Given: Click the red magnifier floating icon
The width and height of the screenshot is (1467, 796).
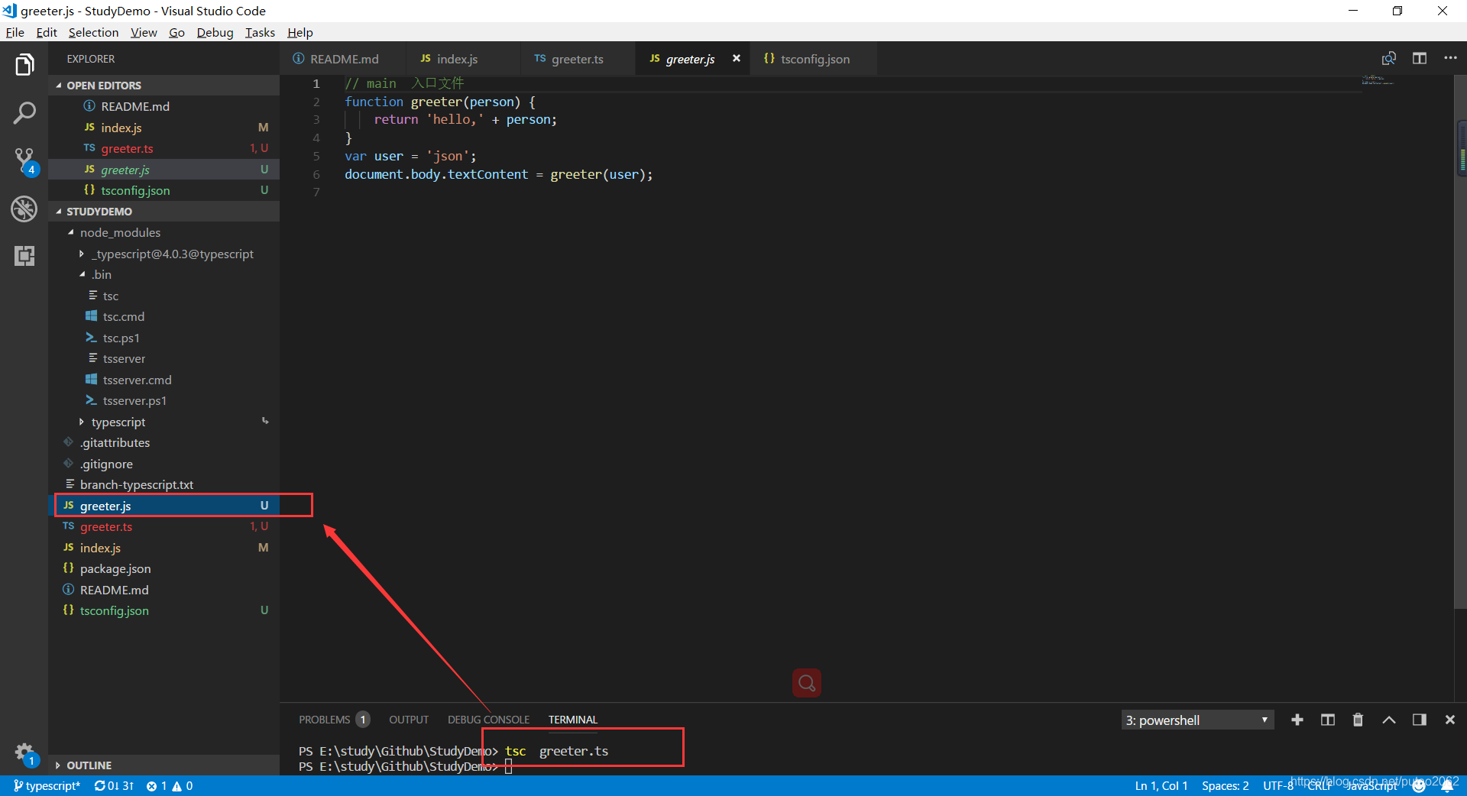Looking at the screenshot, I should point(807,683).
